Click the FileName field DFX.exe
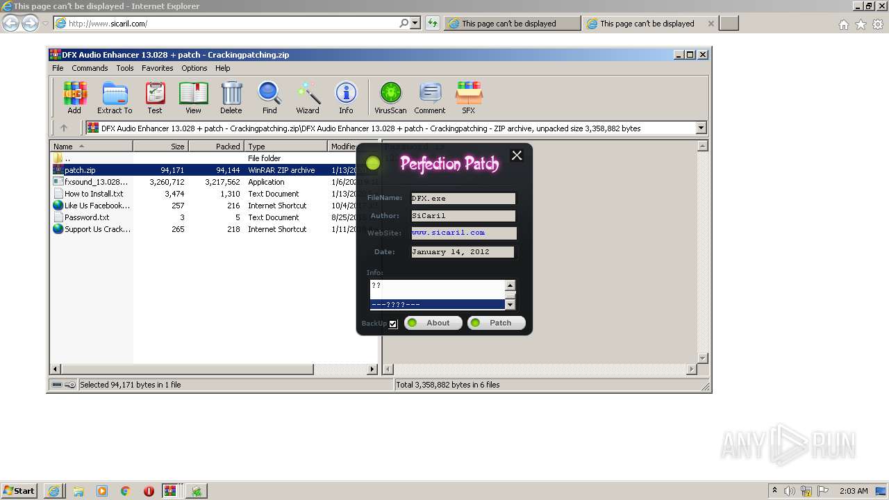 point(463,199)
